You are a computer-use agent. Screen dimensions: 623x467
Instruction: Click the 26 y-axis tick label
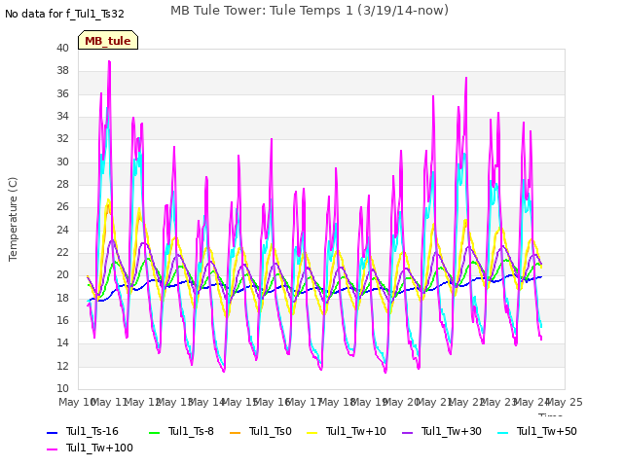click(x=62, y=207)
